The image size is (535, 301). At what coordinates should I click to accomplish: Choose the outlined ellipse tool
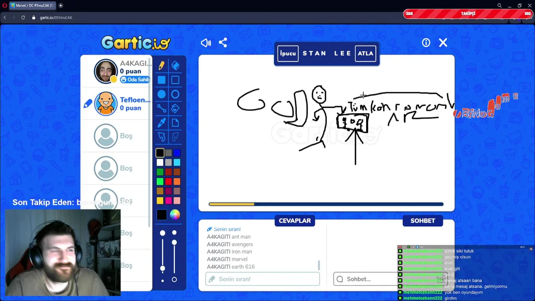(x=175, y=94)
